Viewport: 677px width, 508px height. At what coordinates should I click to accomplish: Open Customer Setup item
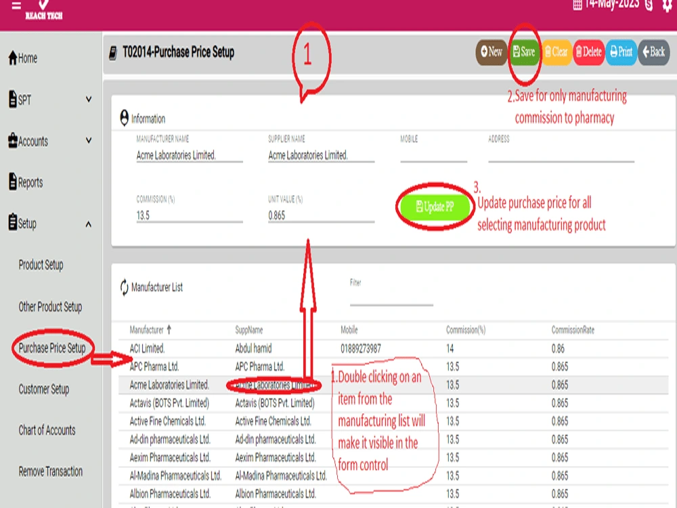43,389
